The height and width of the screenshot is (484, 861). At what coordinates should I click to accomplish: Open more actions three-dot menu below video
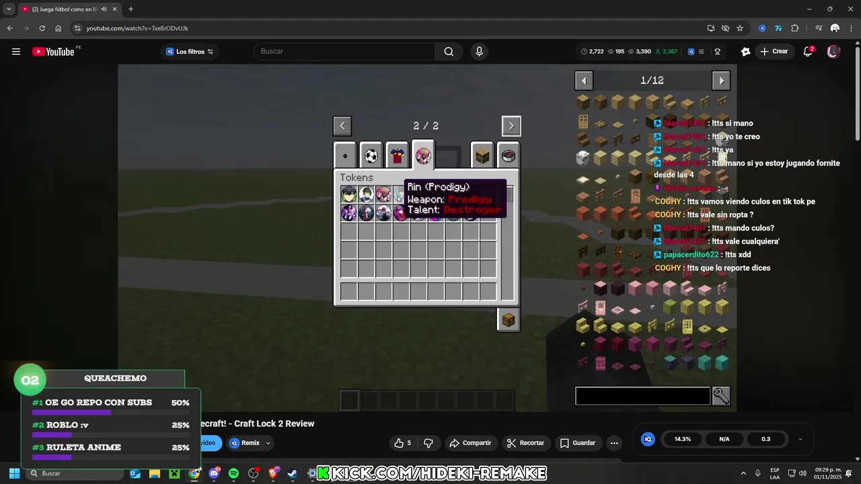click(x=613, y=443)
